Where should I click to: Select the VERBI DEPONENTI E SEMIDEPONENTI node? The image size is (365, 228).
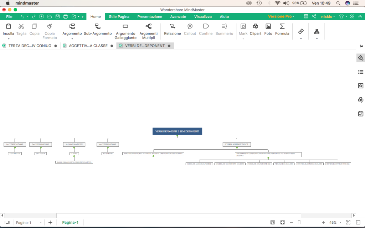177,131
